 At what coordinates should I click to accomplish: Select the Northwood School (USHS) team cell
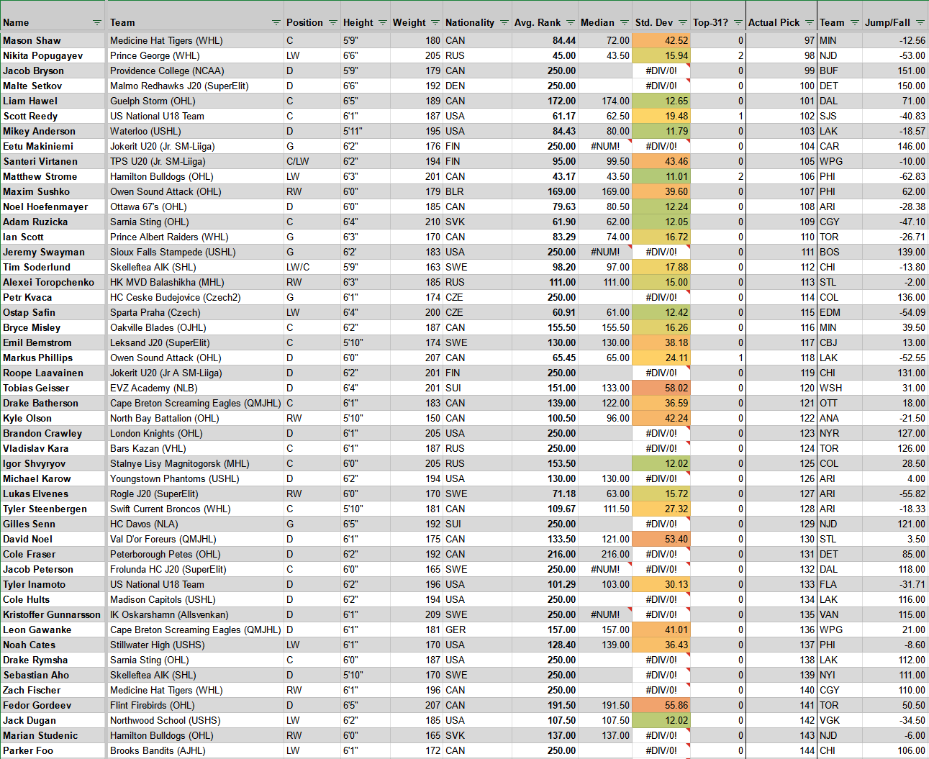click(x=195, y=720)
